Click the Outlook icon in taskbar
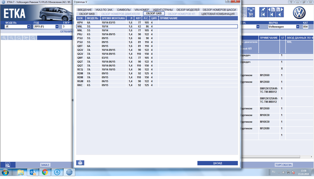Image resolution: width=314 pixels, height=179 pixels. point(33,172)
